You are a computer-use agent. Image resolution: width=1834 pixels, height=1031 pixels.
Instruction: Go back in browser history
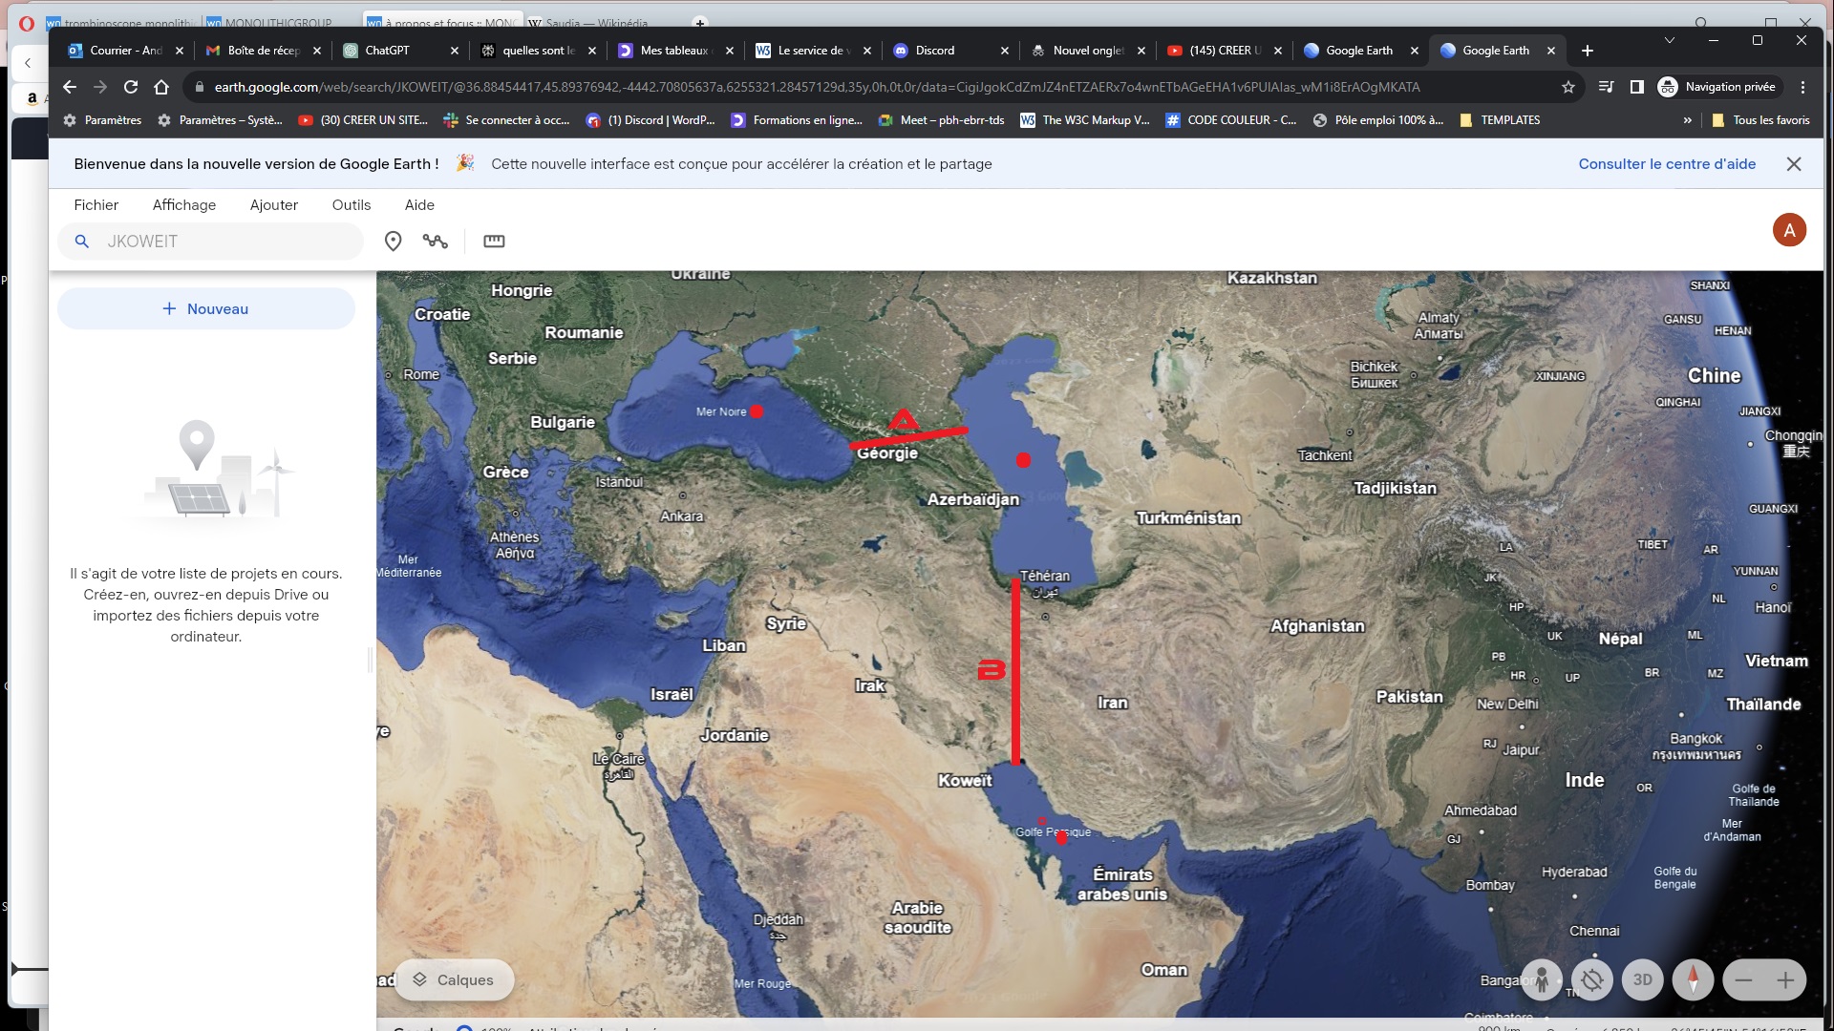click(70, 87)
